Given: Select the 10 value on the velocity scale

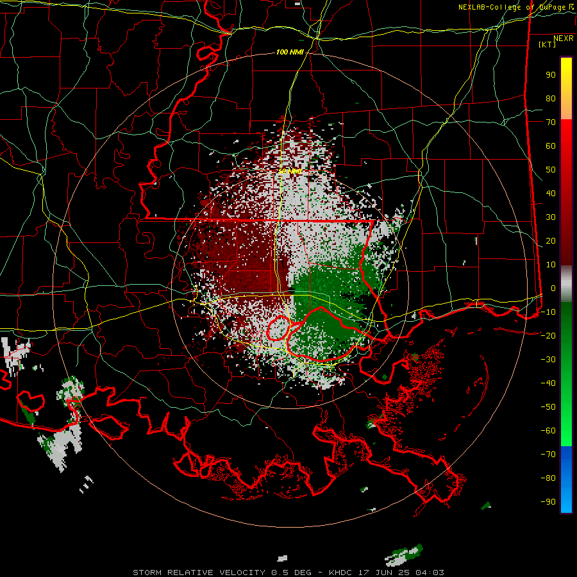Looking at the screenshot, I should (551, 265).
